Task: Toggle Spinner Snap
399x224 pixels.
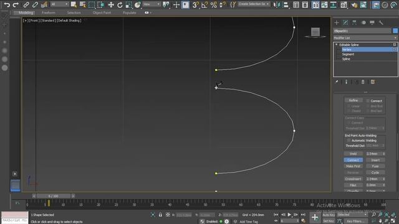Action: tap(223, 4)
